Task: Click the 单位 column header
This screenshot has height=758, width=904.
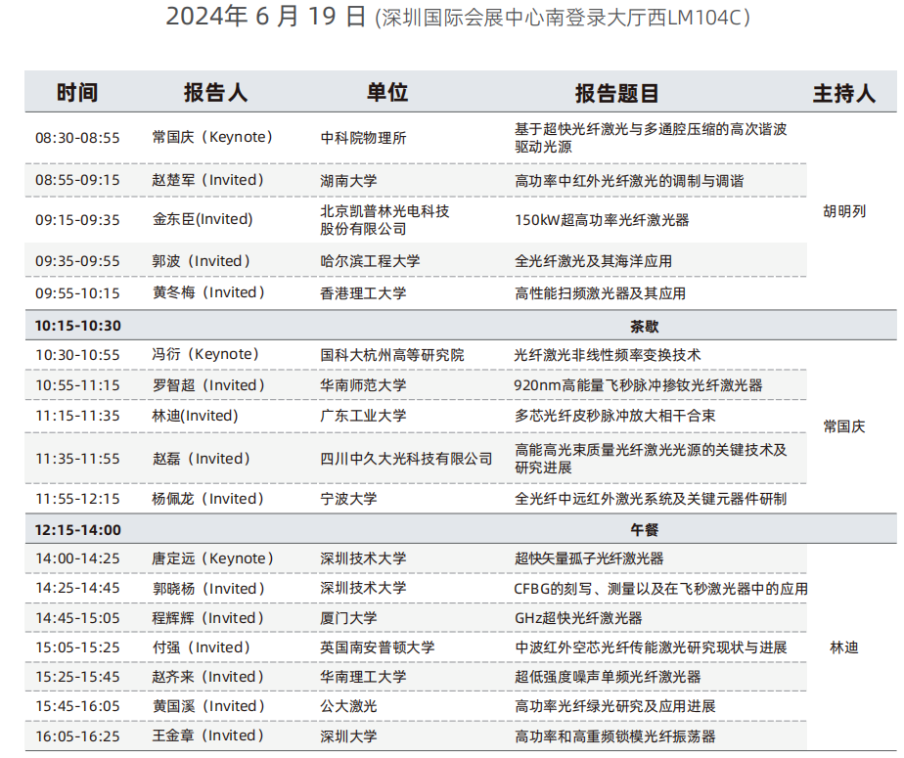Action: (x=387, y=92)
